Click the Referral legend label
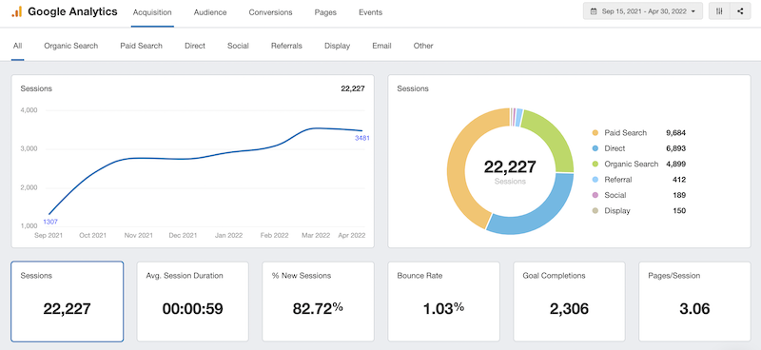This screenshot has height=350, width=761. (617, 180)
